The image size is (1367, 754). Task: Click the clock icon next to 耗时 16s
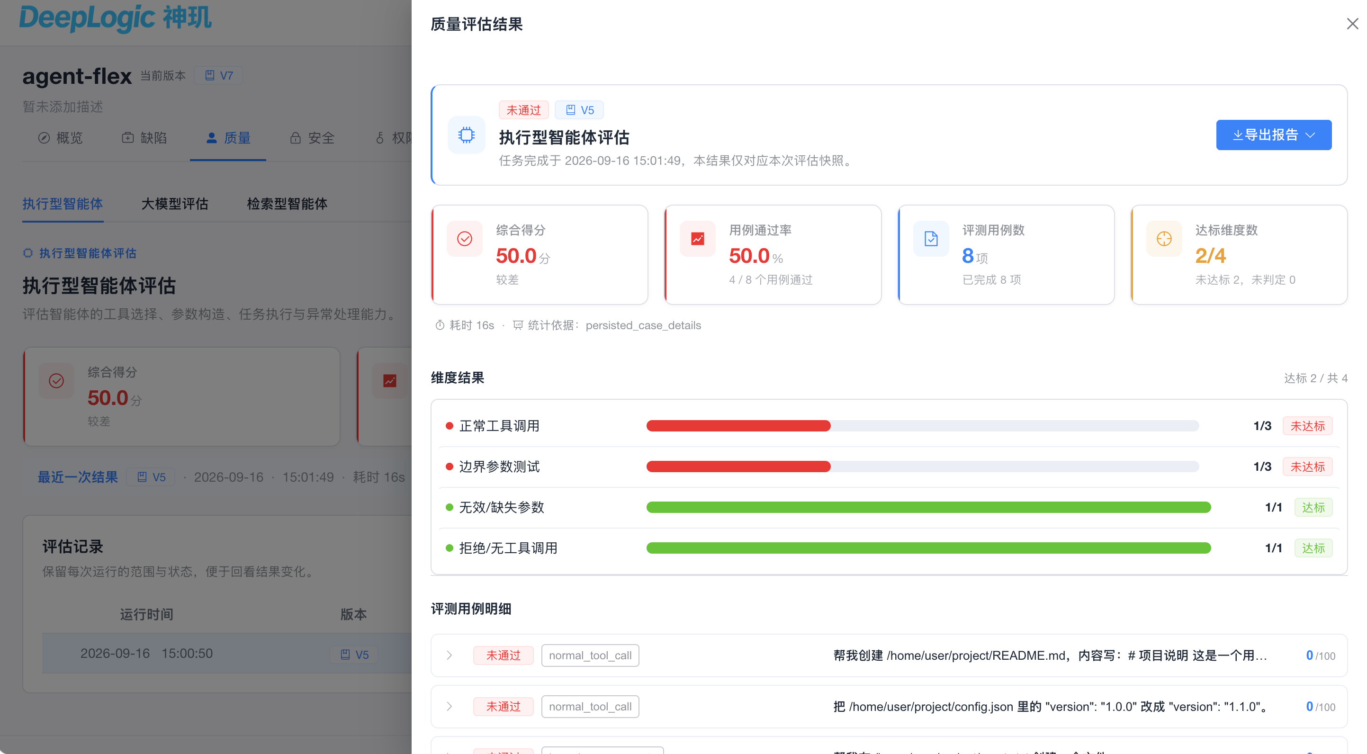pos(440,325)
